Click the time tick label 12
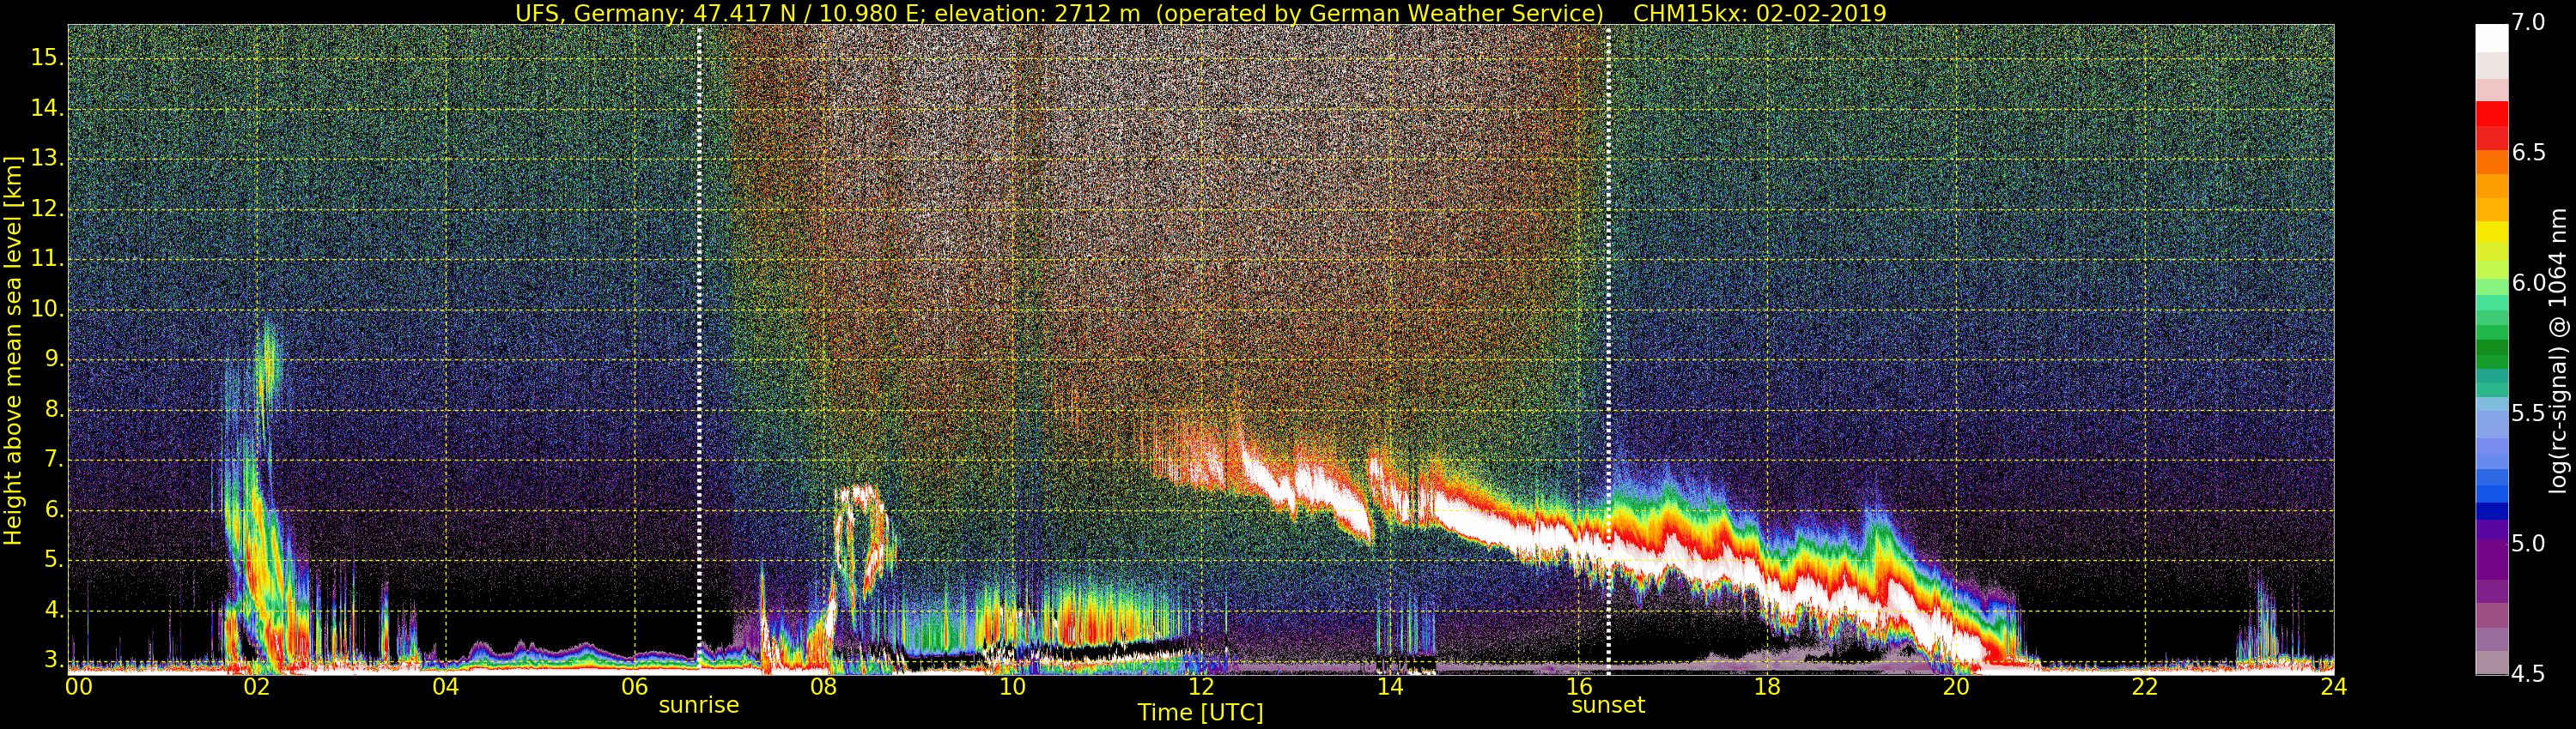 pos(1201,686)
